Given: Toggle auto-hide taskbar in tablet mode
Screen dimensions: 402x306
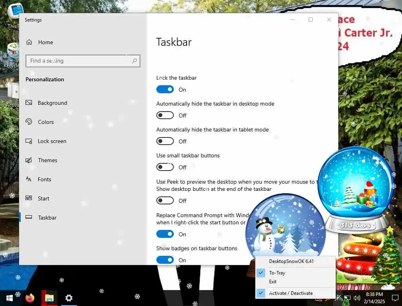Looking at the screenshot, I should (x=165, y=141).
